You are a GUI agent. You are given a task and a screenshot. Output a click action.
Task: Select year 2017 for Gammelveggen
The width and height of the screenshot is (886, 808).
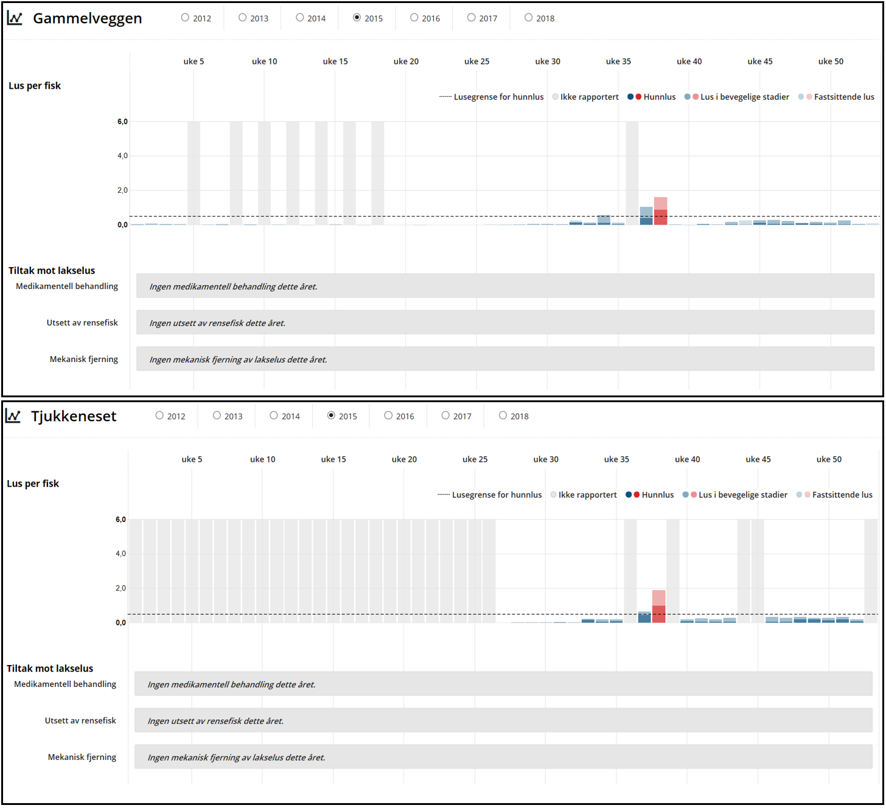tap(471, 18)
